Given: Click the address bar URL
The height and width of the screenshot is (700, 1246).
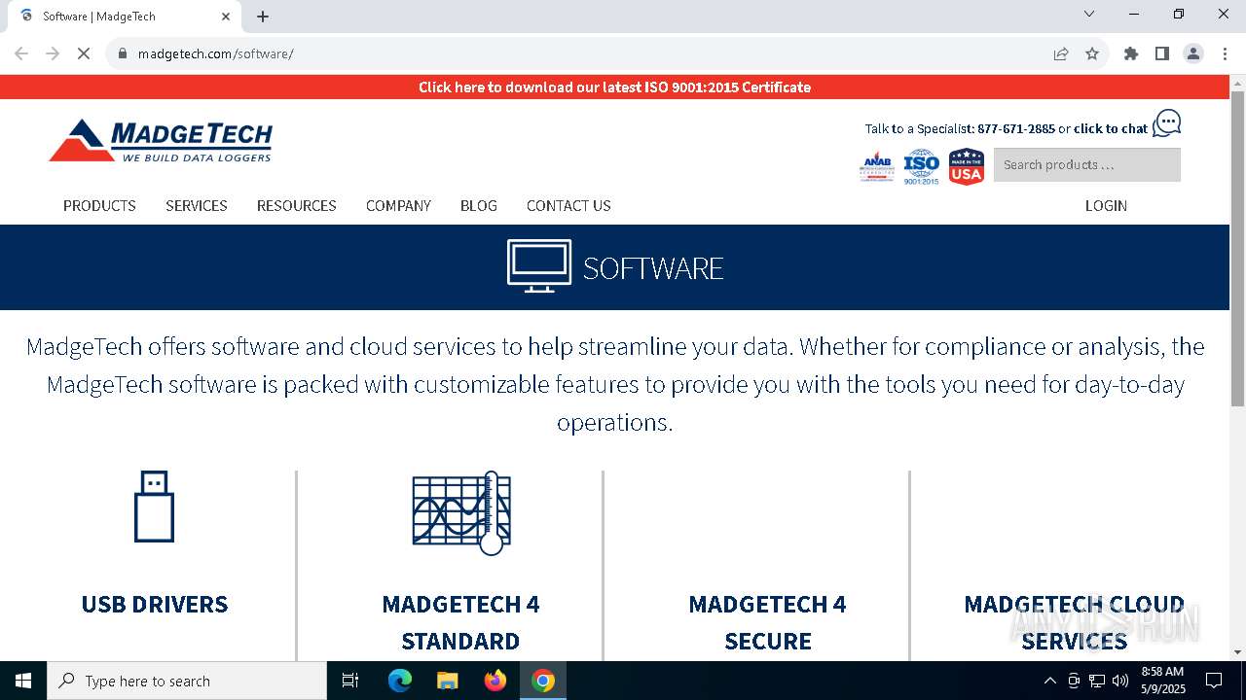Looking at the screenshot, I should (x=216, y=53).
